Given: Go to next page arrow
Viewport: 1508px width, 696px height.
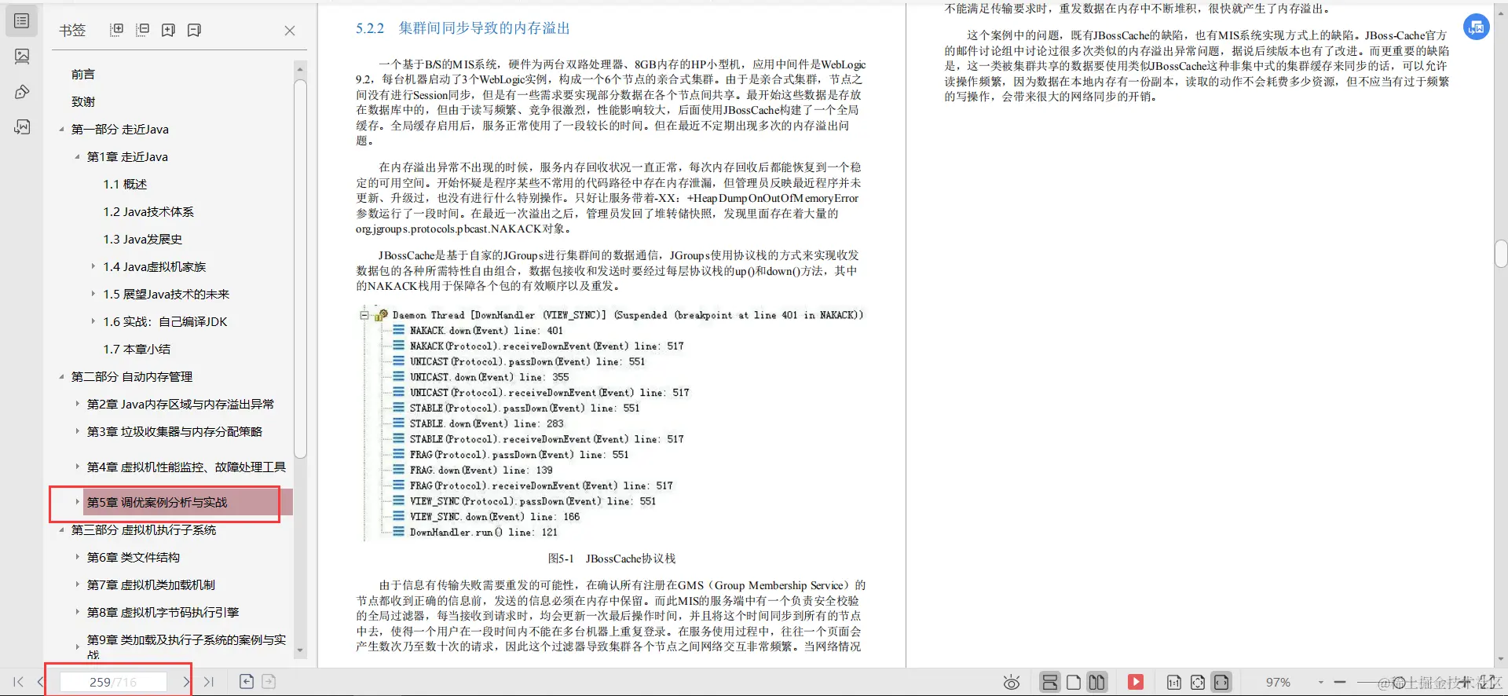Looking at the screenshot, I should click(186, 682).
